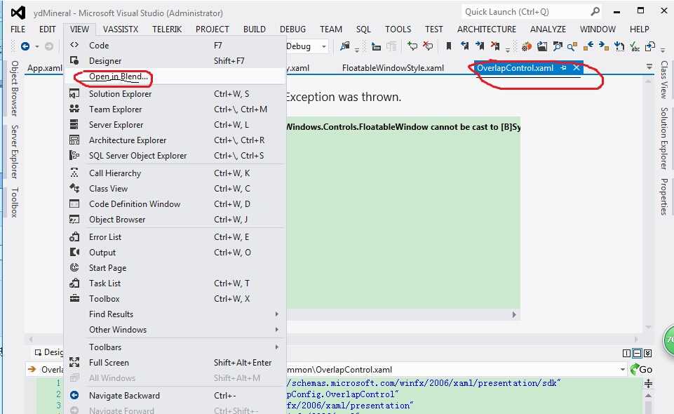Open the EDIT menu
674x414 pixels.
[47, 29]
